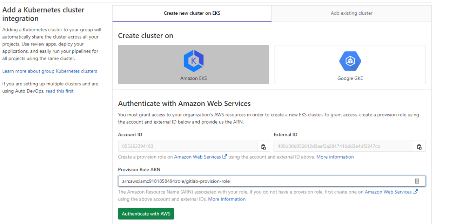449x224 pixels.
Task: Click the Authenticate with AWS button
Action: pos(146,214)
